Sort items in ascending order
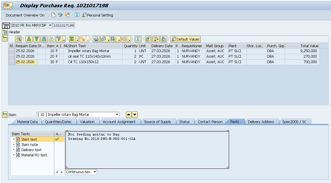This screenshot has height=183, width=331. pyautogui.click(x=29, y=39)
